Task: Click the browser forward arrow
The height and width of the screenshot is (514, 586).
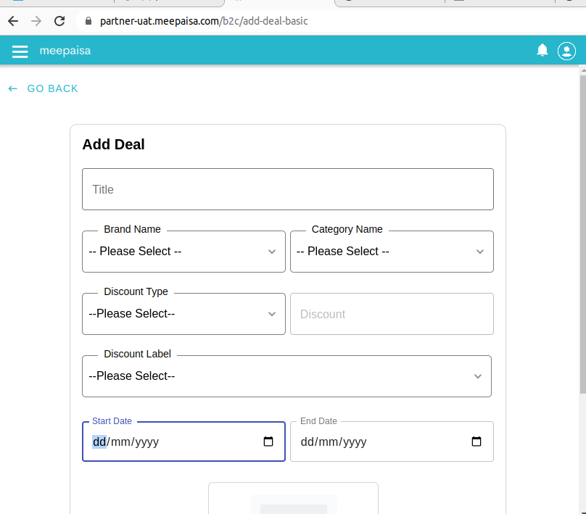Action: pyautogui.click(x=36, y=21)
